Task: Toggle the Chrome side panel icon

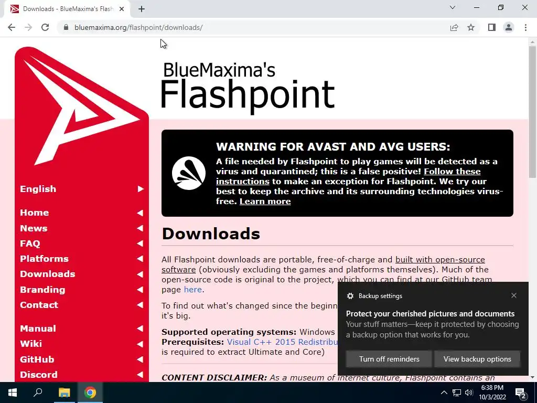Action: pyautogui.click(x=492, y=27)
